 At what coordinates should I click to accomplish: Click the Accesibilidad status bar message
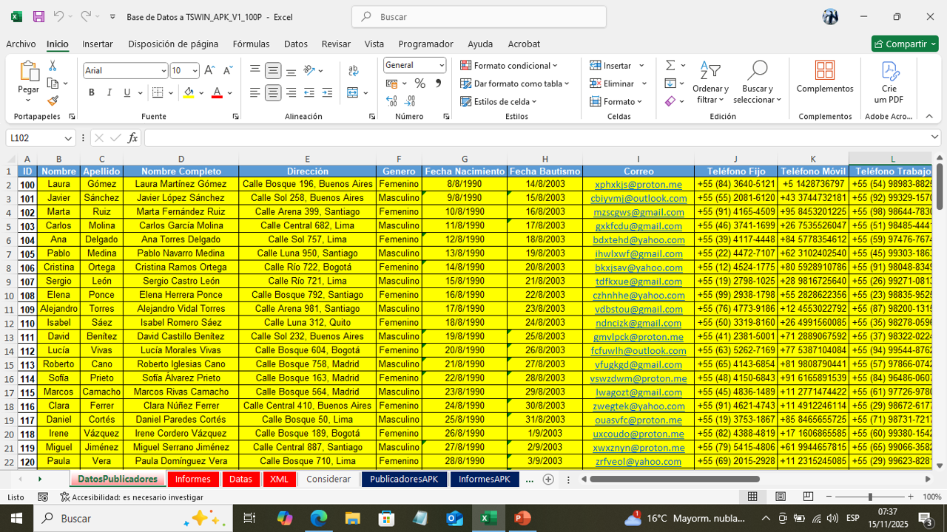[x=132, y=497]
